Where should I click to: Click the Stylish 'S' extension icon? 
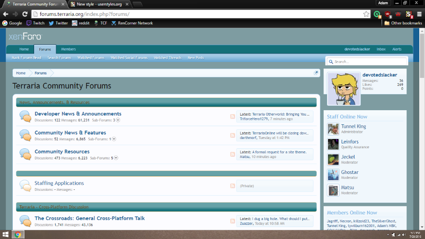click(409, 14)
